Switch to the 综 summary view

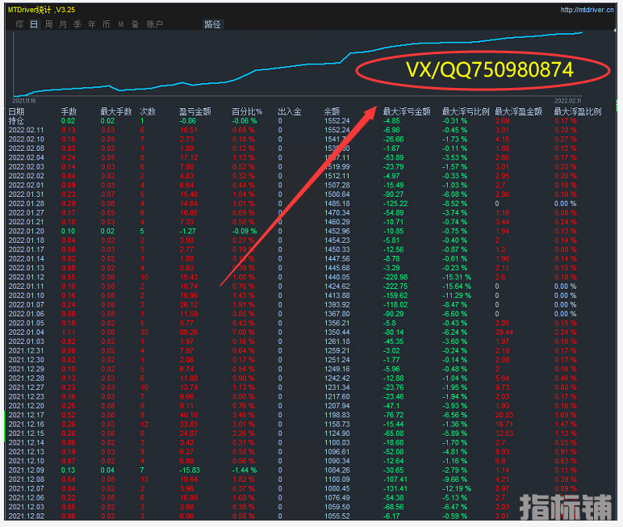(x=19, y=24)
